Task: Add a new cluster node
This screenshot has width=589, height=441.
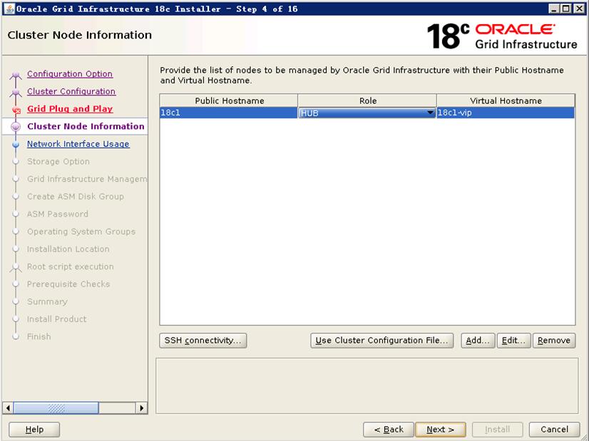Action: [x=478, y=341]
